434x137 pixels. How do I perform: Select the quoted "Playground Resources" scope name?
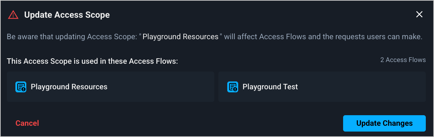180,36
